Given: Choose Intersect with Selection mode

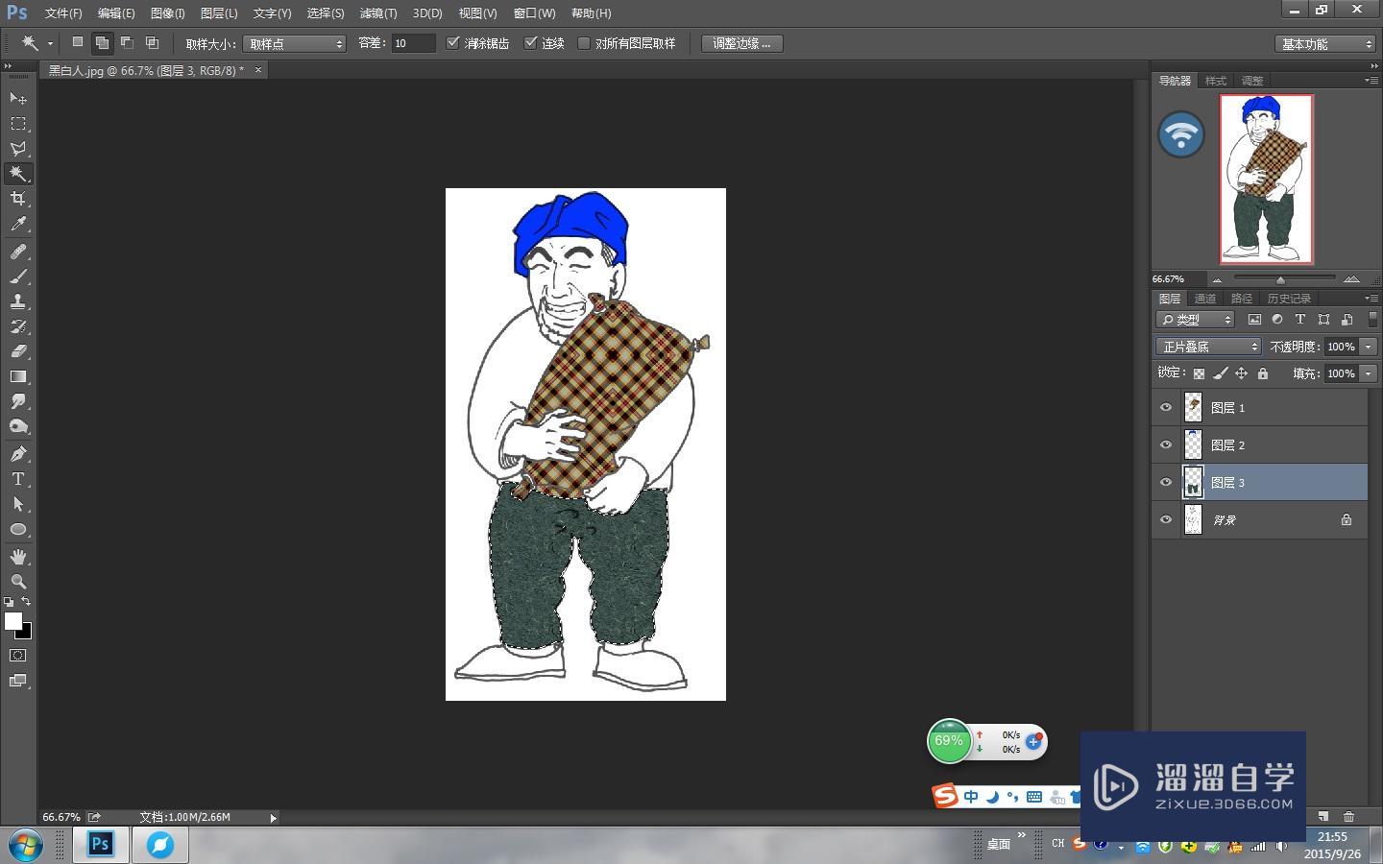Looking at the screenshot, I should pos(152,42).
